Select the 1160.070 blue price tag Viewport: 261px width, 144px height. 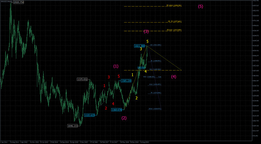[x=117, y=110]
